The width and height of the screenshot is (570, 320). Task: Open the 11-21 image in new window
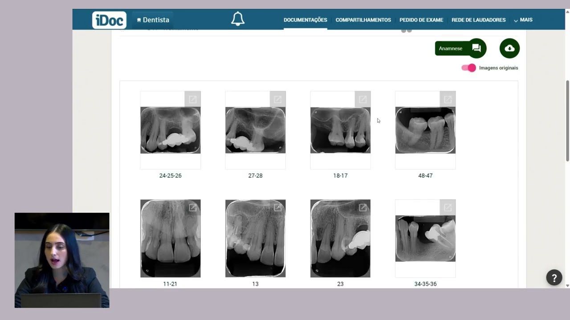click(x=193, y=208)
